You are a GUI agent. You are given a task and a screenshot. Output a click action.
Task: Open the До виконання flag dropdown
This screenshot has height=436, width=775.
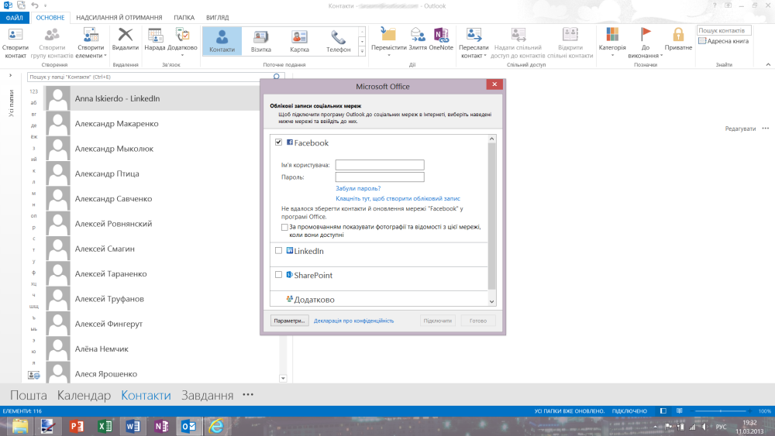[646, 43]
